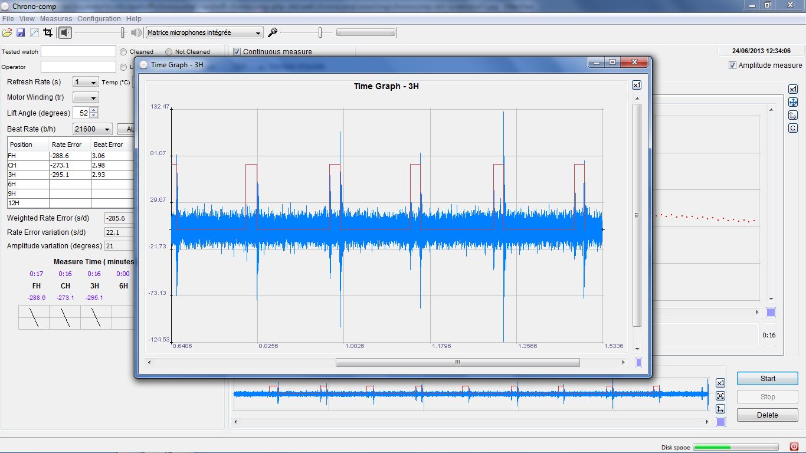Open the Configuration menu
This screenshot has height=453, width=806.
point(99,19)
